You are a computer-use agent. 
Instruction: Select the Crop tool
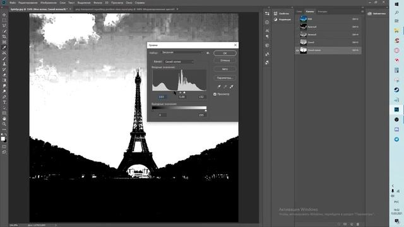tap(4, 37)
